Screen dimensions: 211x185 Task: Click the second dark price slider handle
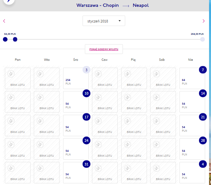(15, 39)
